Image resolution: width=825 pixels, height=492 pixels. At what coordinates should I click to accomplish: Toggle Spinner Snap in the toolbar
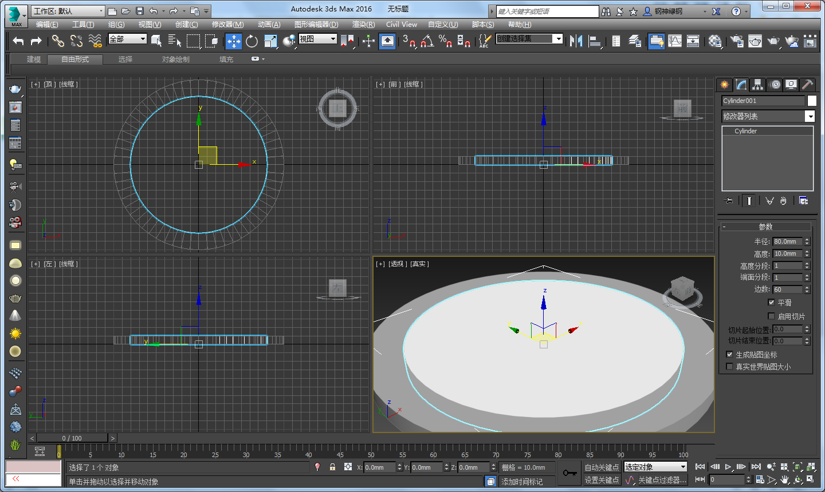(x=464, y=41)
